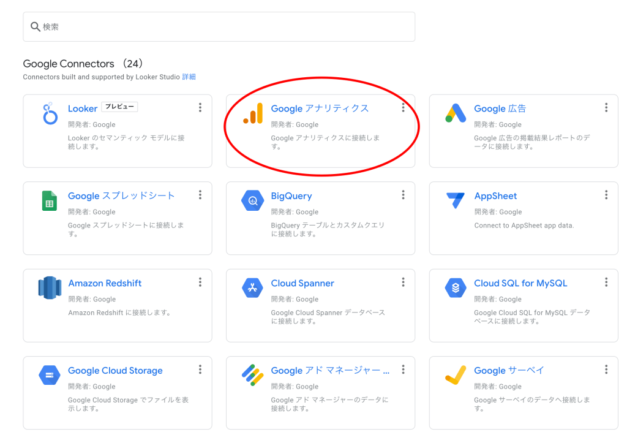Select the Cloud SQL for MySQL title
This screenshot has width=627, height=440.
click(520, 283)
